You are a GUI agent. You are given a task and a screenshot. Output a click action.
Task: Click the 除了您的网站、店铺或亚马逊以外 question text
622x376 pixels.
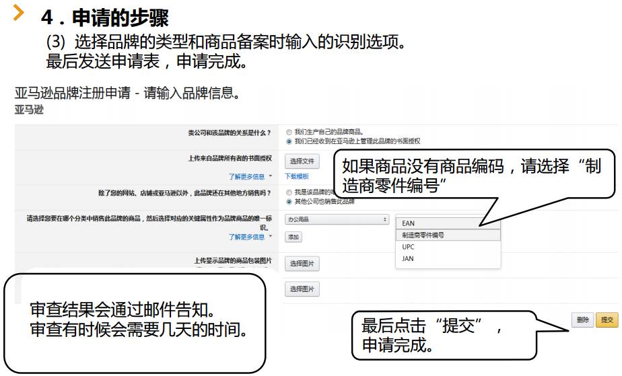(185, 193)
